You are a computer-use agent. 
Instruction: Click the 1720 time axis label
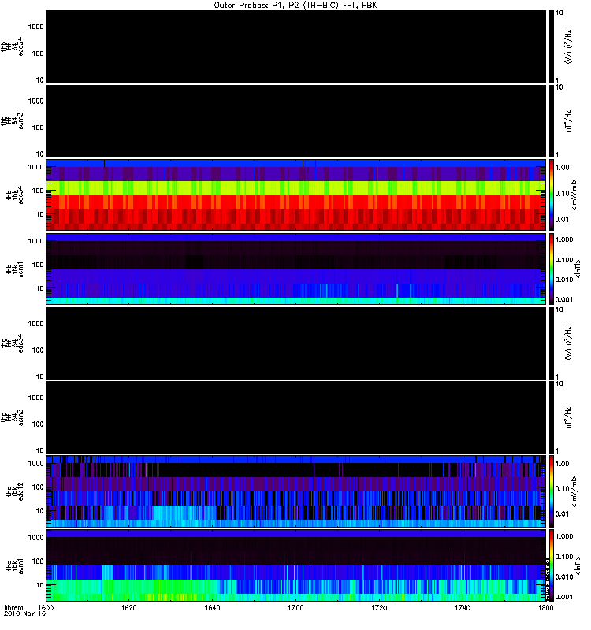(x=379, y=607)
